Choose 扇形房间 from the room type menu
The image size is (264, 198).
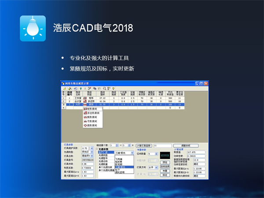pos(93,125)
